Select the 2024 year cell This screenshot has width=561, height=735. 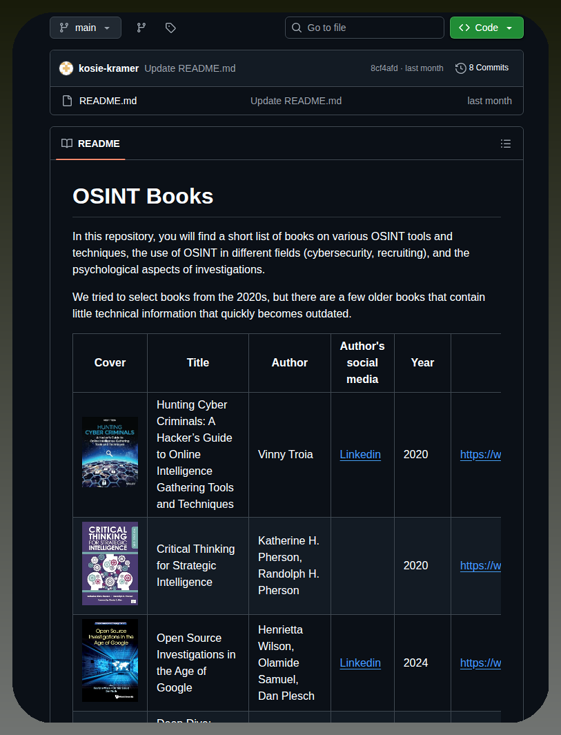[422, 663]
